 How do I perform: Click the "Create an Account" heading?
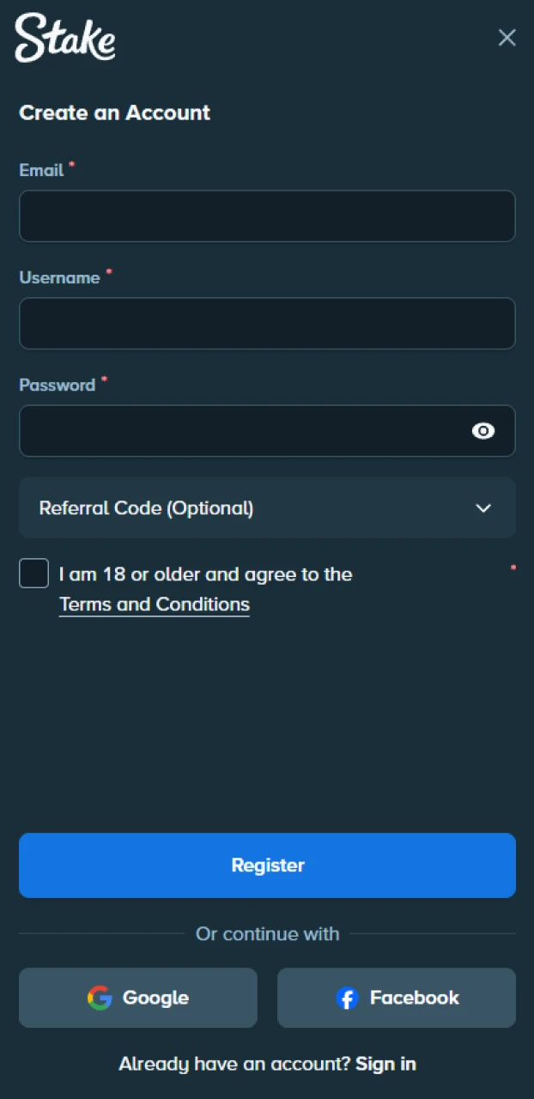(114, 112)
